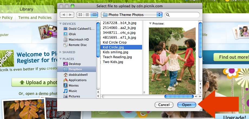Screen dimensions: 249x119
Task: Click the photo collage icon in Picnik
Action: [x=48, y=32]
